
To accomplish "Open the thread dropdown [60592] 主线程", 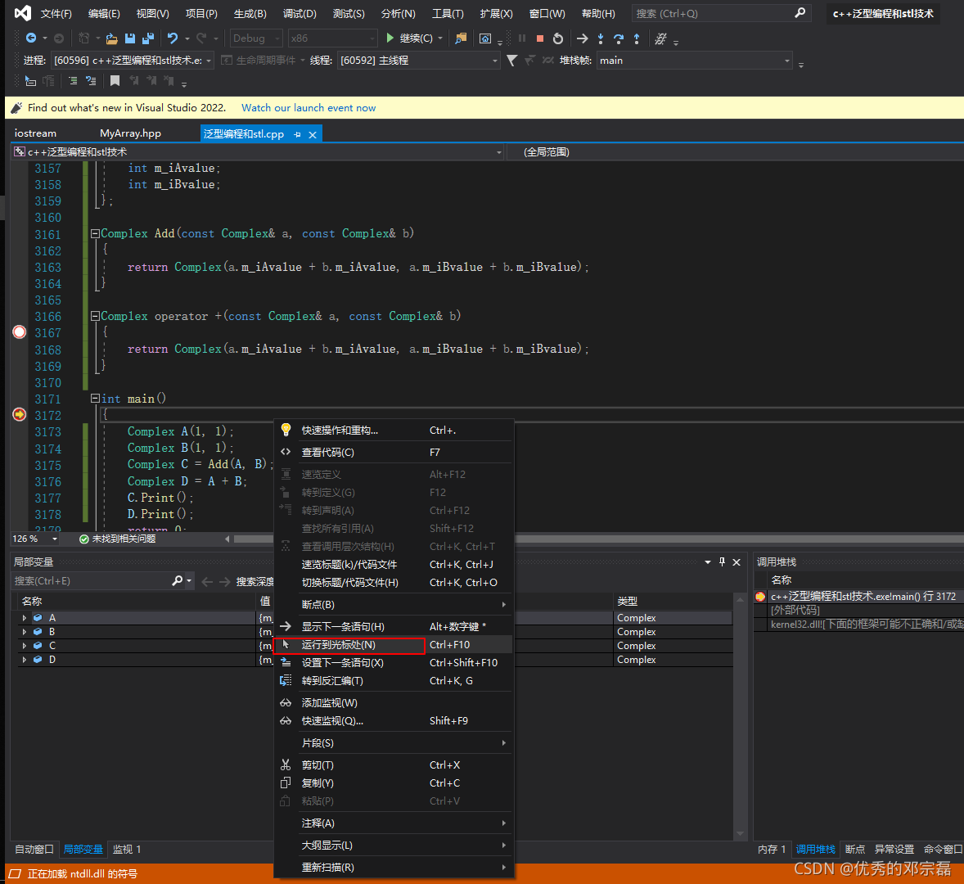I will [418, 61].
